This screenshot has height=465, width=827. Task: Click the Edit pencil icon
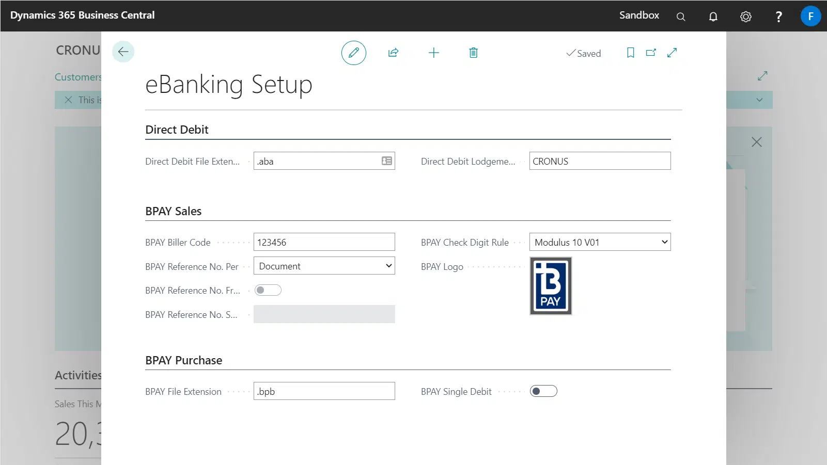pyautogui.click(x=353, y=53)
